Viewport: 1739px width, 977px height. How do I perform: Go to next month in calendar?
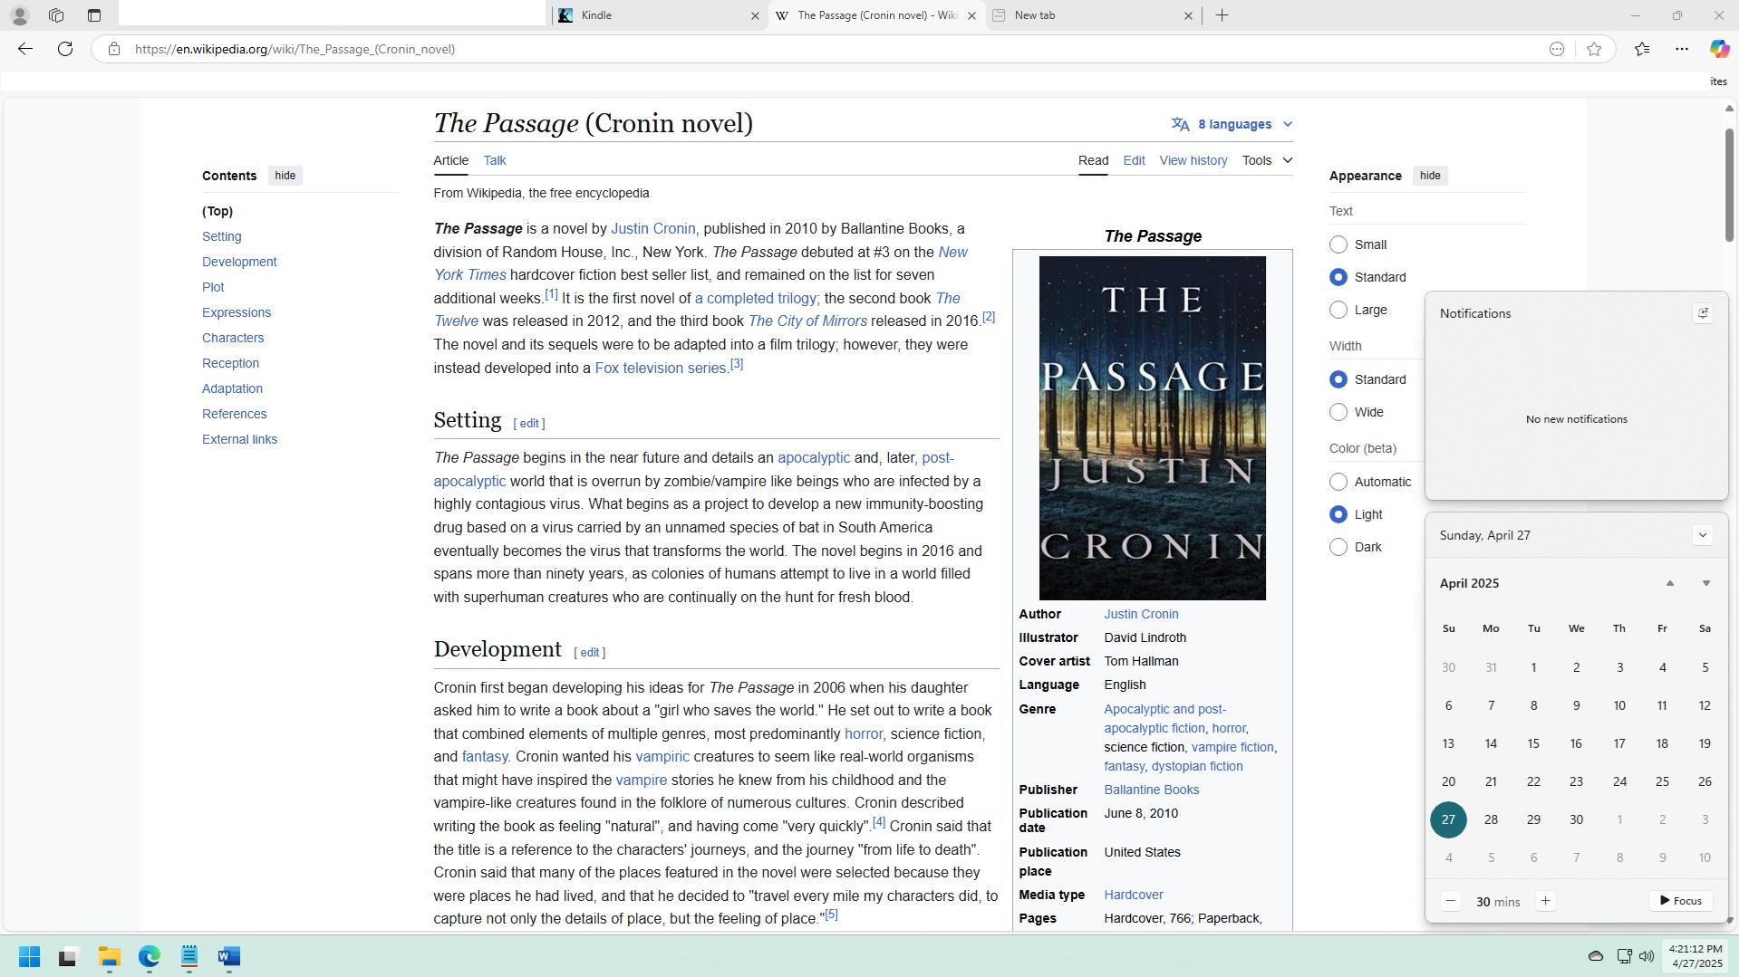pos(1706,583)
